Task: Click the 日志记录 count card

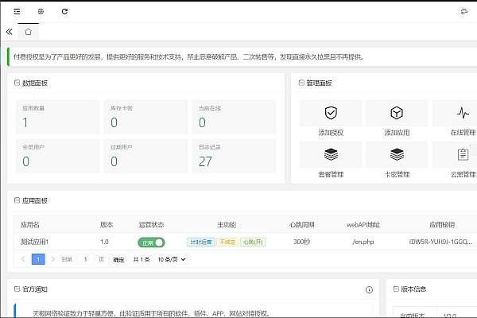Action: (234, 155)
